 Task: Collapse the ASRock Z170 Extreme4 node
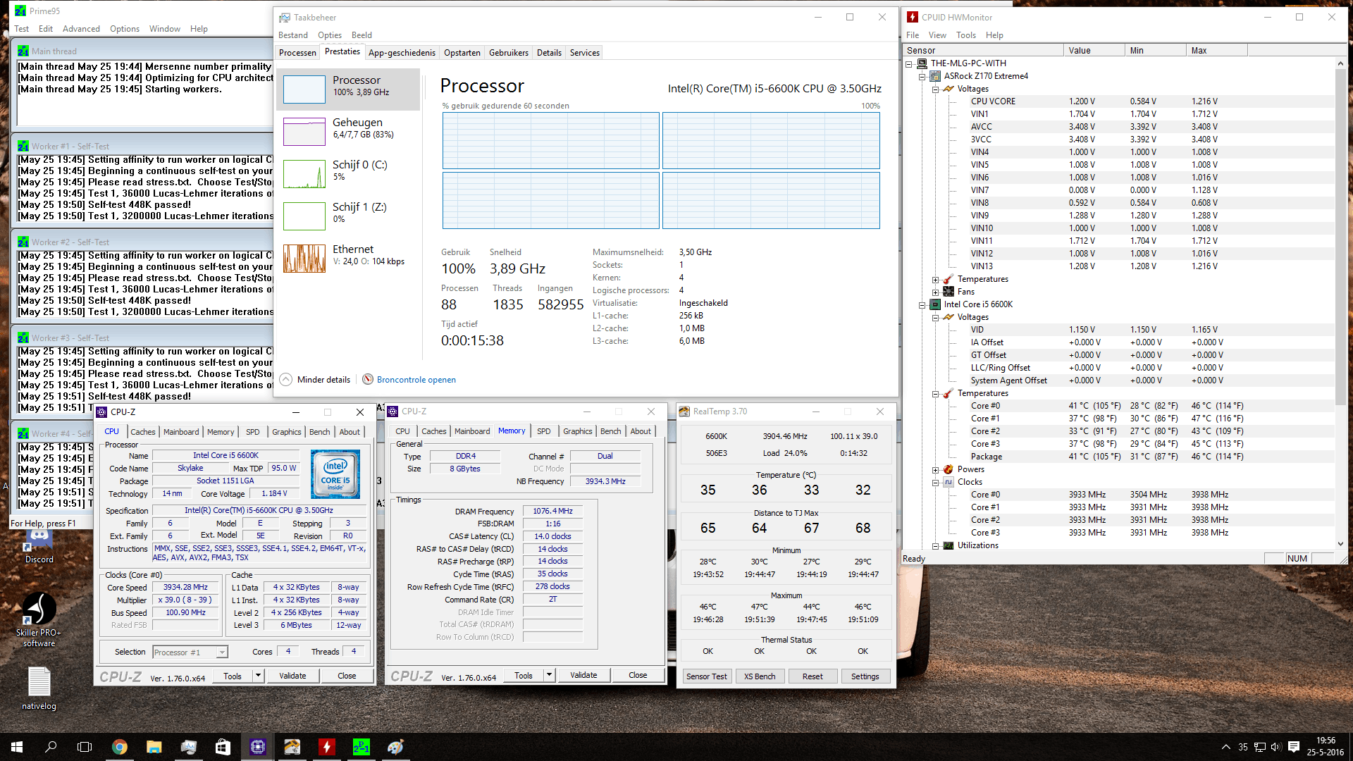922,77
